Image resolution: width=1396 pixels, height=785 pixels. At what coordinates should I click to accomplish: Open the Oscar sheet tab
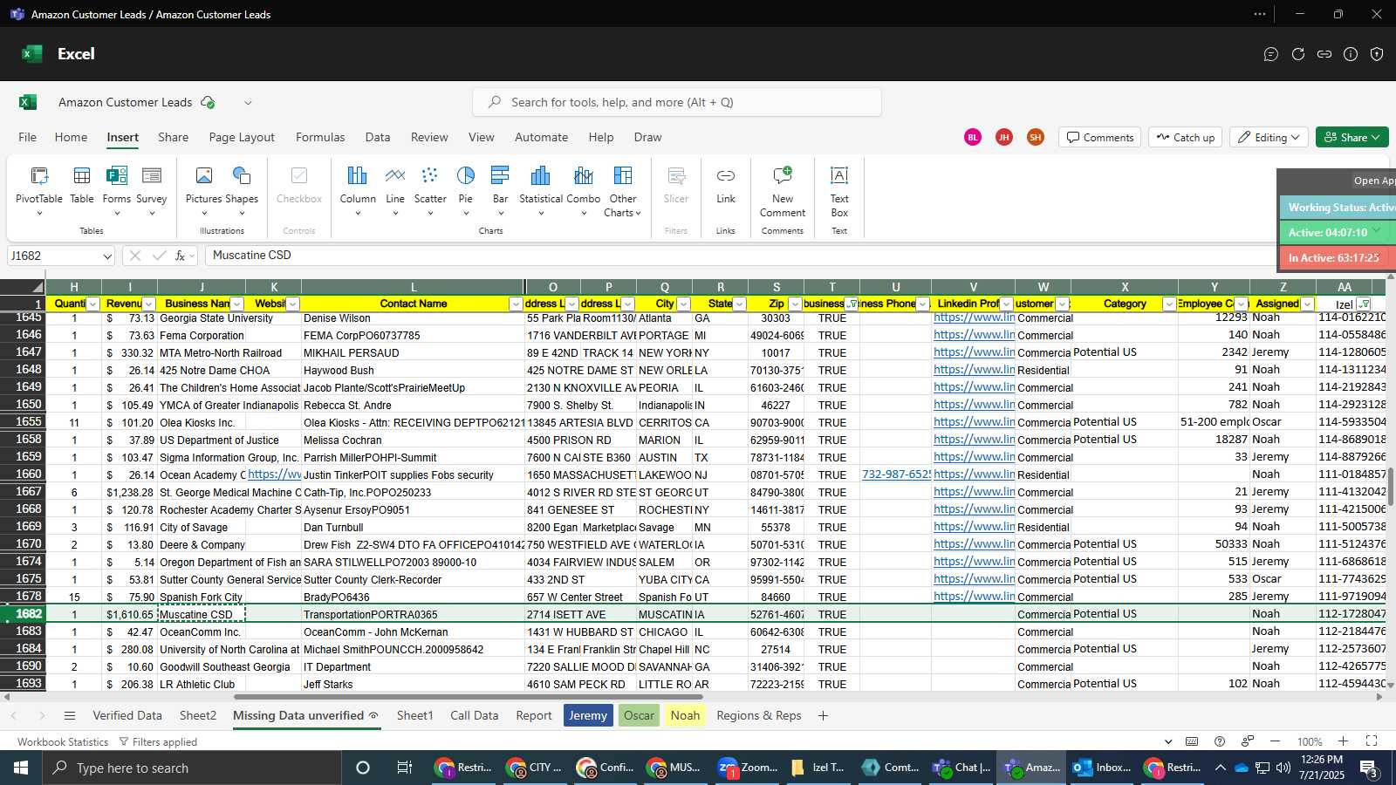[x=639, y=715]
